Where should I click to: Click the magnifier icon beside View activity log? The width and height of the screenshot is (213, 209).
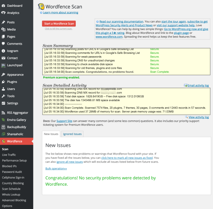(x=187, y=117)
